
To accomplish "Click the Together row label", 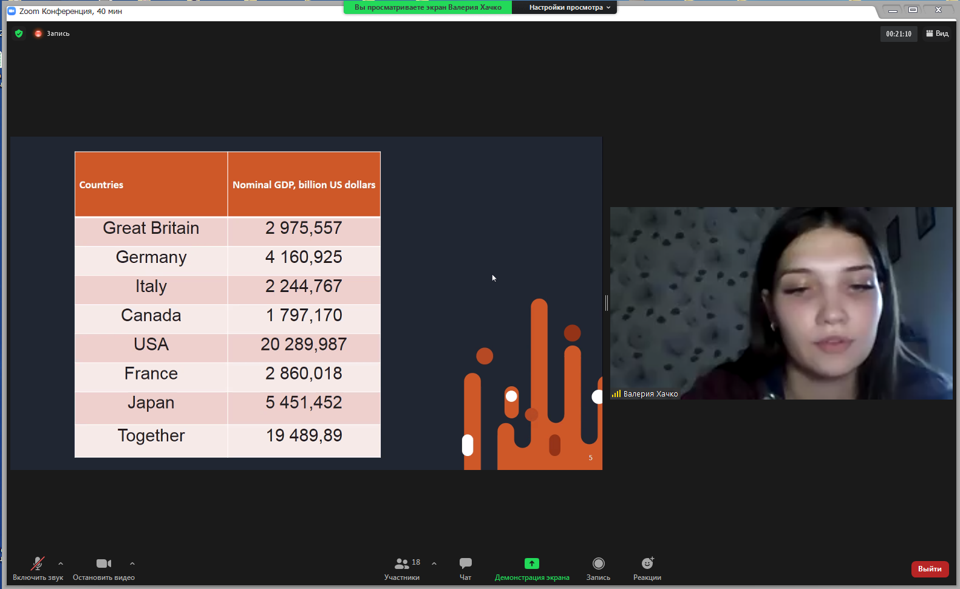I will [151, 436].
